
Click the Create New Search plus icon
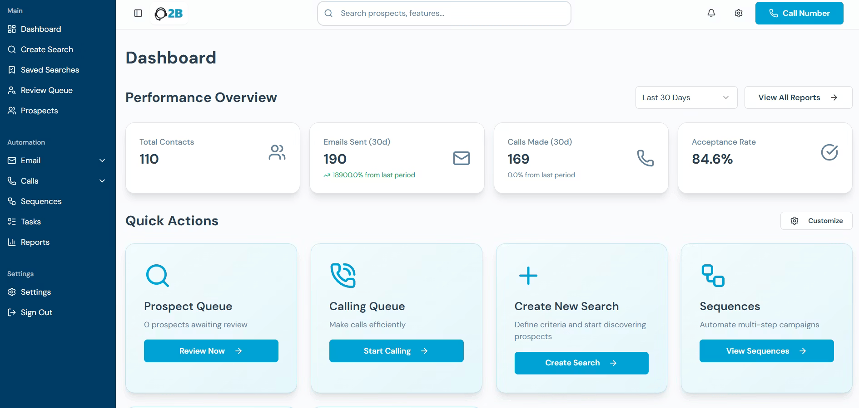pyautogui.click(x=528, y=275)
